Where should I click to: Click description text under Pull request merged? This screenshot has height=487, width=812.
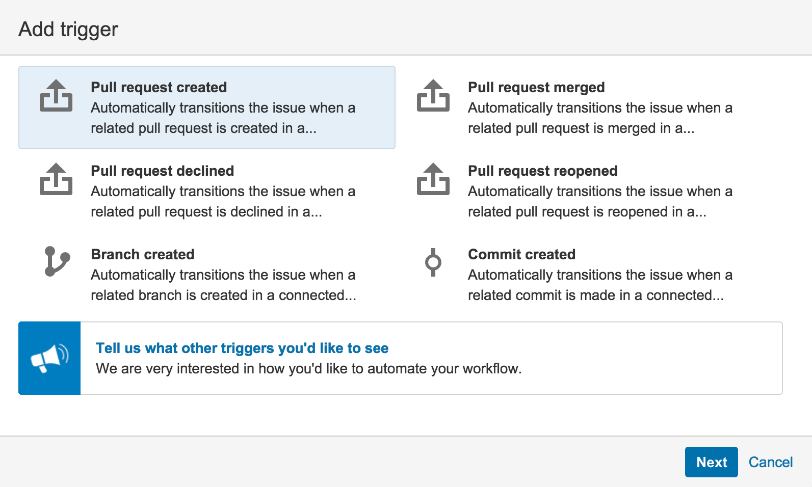599,118
